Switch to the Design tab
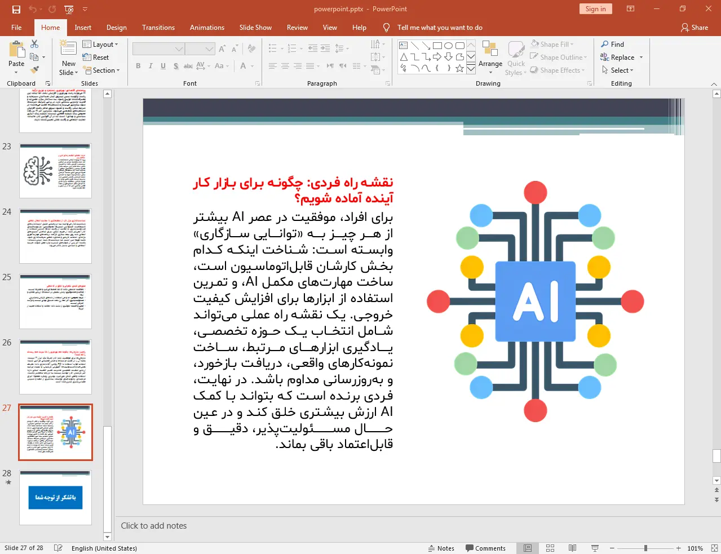Image resolution: width=721 pixels, height=554 pixels. [117, 28]
